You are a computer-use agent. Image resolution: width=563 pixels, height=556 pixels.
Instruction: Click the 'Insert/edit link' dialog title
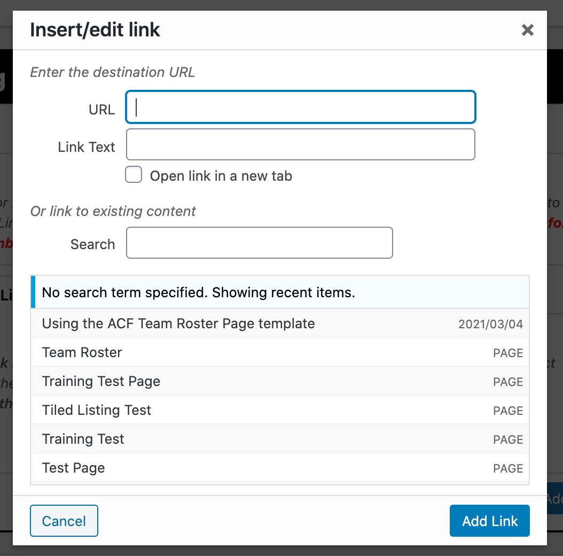[x=95, y=30]
